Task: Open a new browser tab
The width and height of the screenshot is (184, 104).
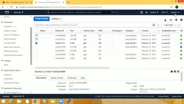Action: point(68,2)
